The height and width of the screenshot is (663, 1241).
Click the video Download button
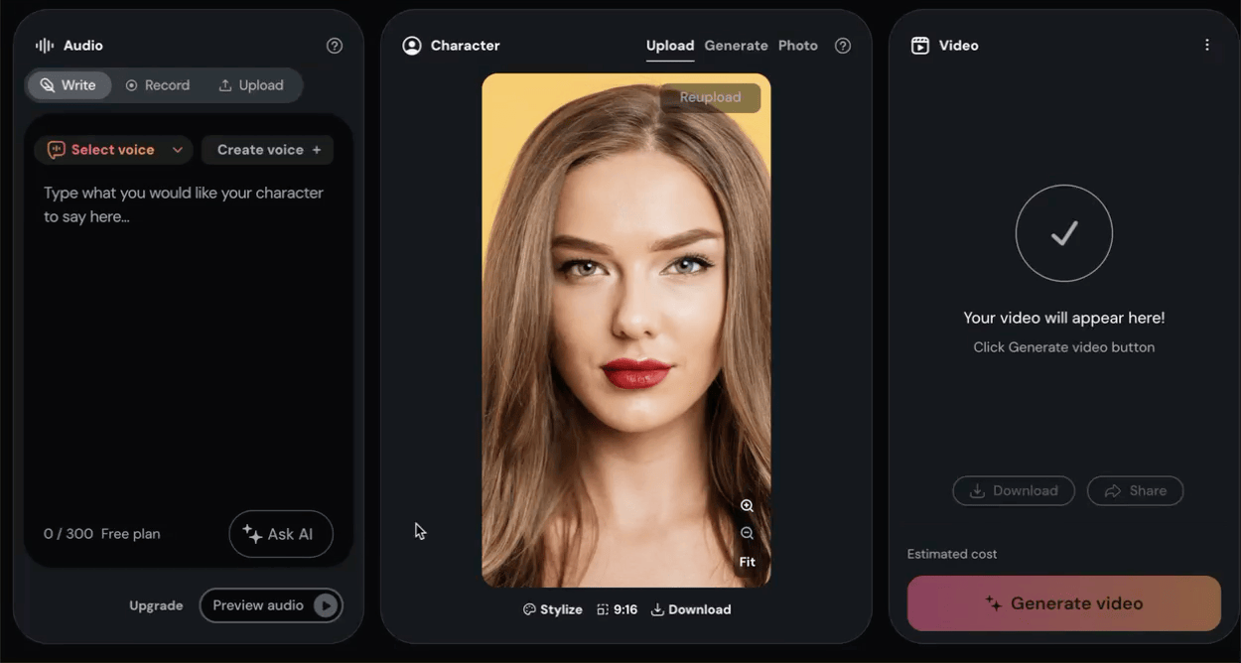1014,490
